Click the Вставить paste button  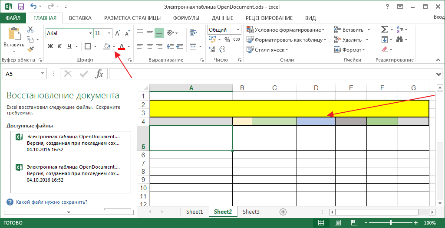(x=14, y=39)
